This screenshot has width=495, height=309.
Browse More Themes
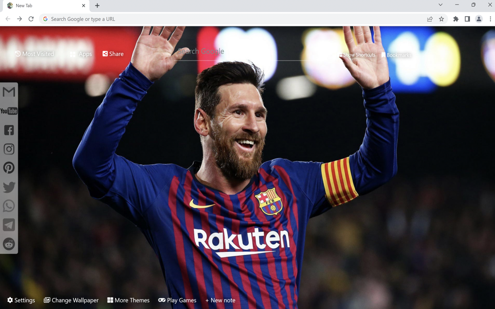point(128,300)
